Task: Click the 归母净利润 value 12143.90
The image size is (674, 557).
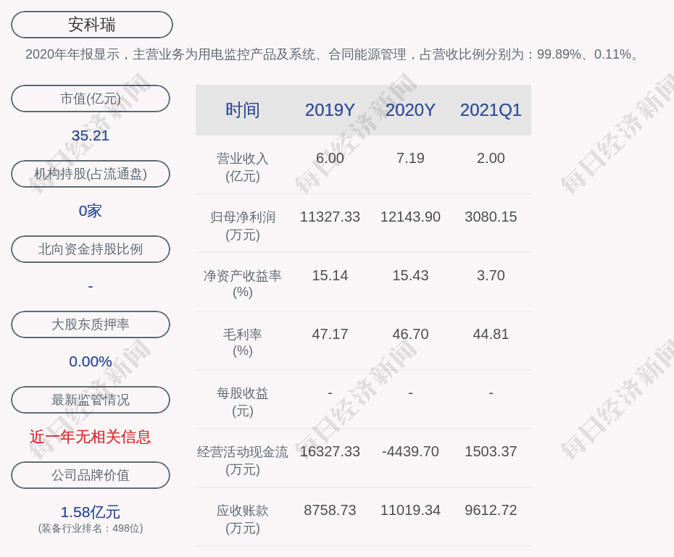Action: pyautogui.click(x=410, y=217)
